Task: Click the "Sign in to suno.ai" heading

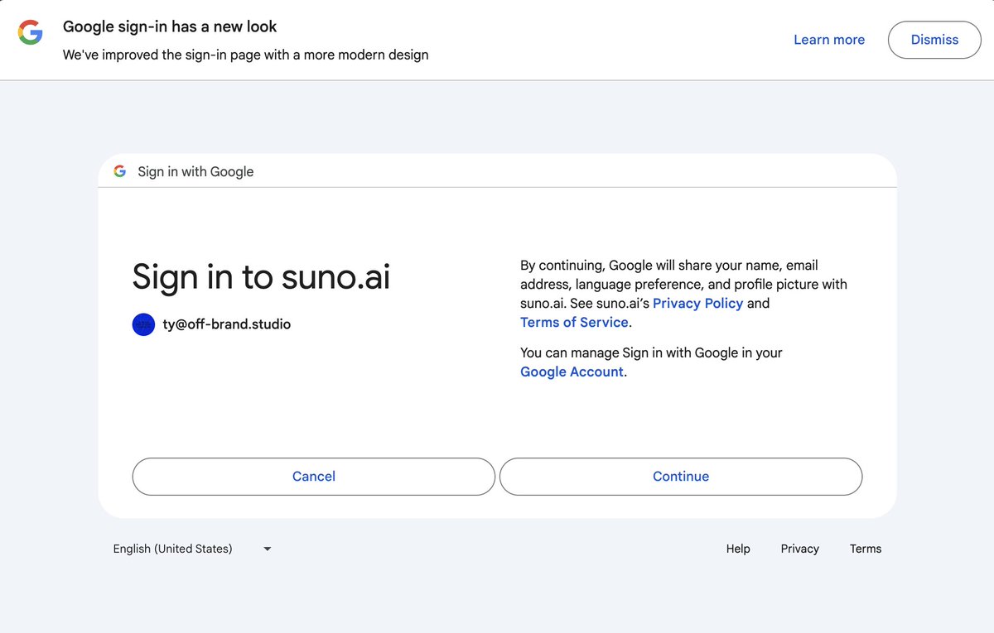Action: click(261, 276)
